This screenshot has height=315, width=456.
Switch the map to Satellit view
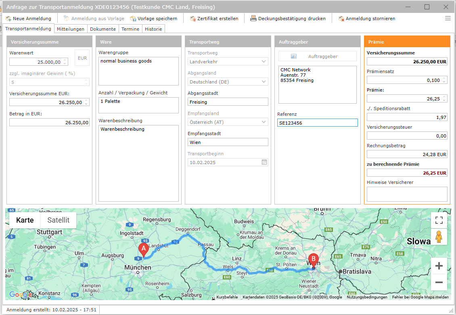(x=58, y=220)
